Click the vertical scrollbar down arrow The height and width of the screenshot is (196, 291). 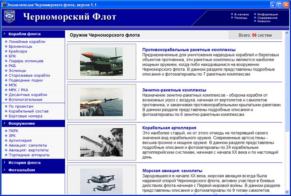[288, 192]
